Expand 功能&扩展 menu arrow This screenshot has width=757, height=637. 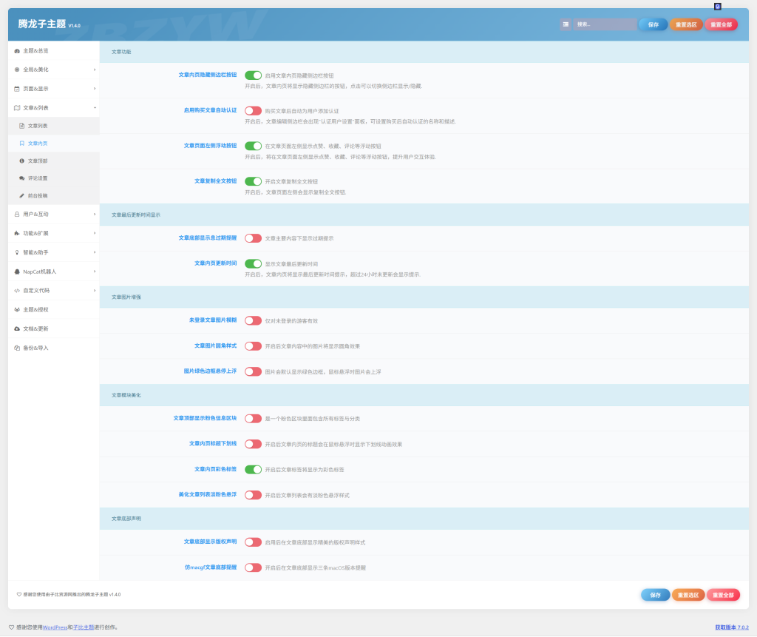95,234
